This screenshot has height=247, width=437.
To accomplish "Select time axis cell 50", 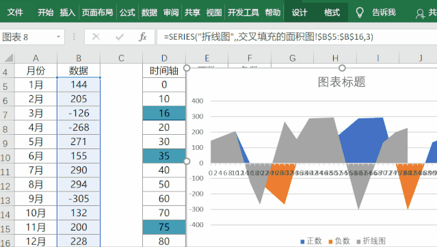I will pyautogui.click(x=164, y=184).
